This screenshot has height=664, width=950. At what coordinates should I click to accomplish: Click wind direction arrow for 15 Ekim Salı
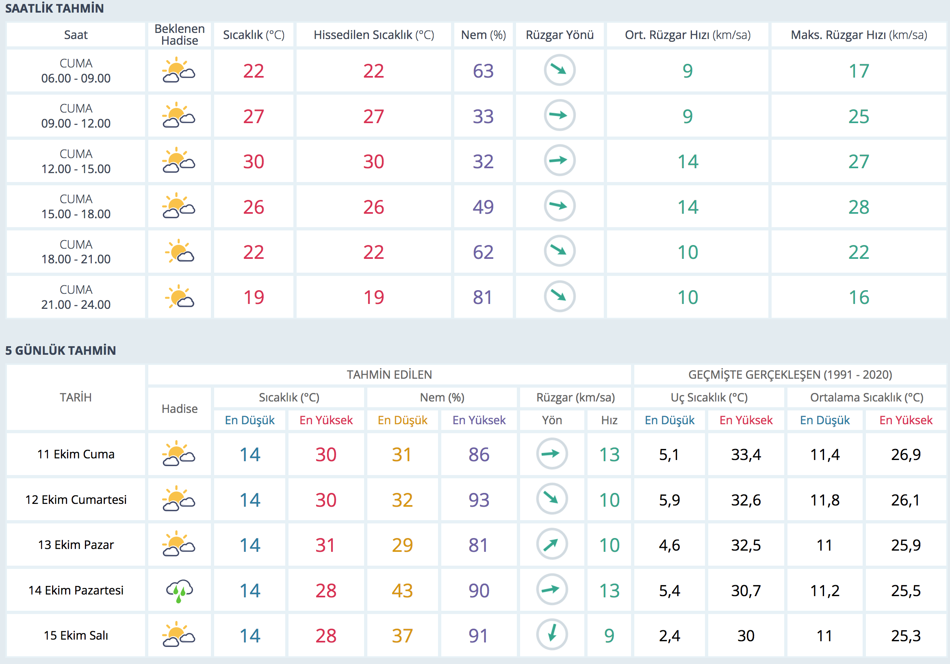pyautogui.click(x=551, y=635)
